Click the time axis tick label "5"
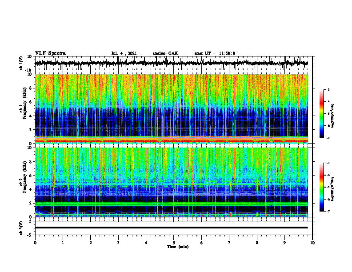Image resolution: width=352 pixels, height=272 pixels. pyautogui.click(x=174, y=243)
